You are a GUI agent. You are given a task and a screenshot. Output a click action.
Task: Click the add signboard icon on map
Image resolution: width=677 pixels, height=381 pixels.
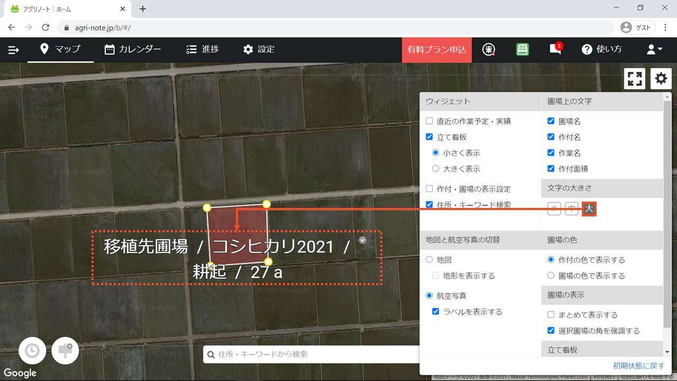[65, 350]
